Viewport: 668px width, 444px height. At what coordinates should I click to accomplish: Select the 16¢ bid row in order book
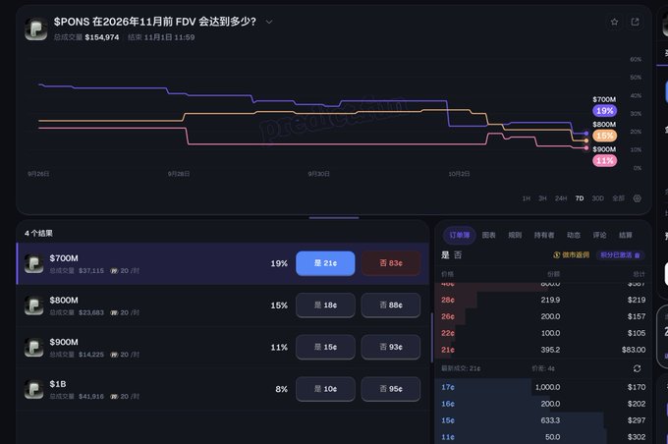coord(543,404)
